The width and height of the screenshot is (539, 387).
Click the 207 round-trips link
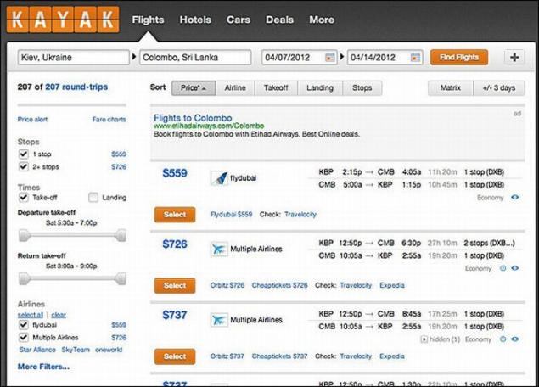coord(76,87)
